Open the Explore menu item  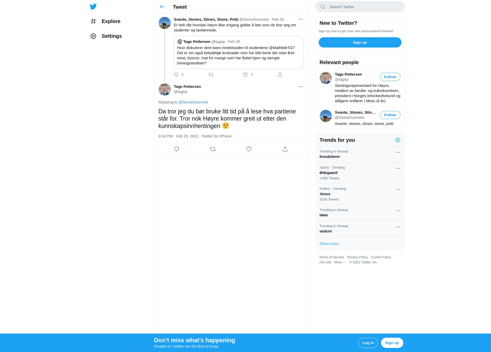[x=105, y=21]
